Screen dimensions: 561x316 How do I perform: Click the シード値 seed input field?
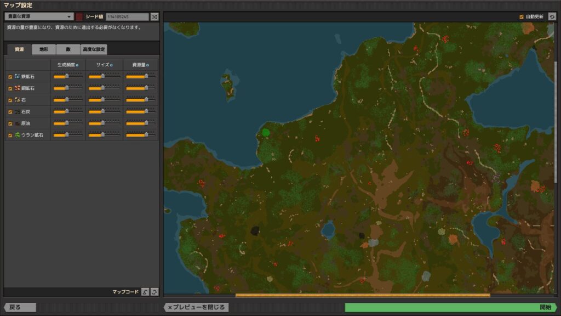tap(127, 17)
